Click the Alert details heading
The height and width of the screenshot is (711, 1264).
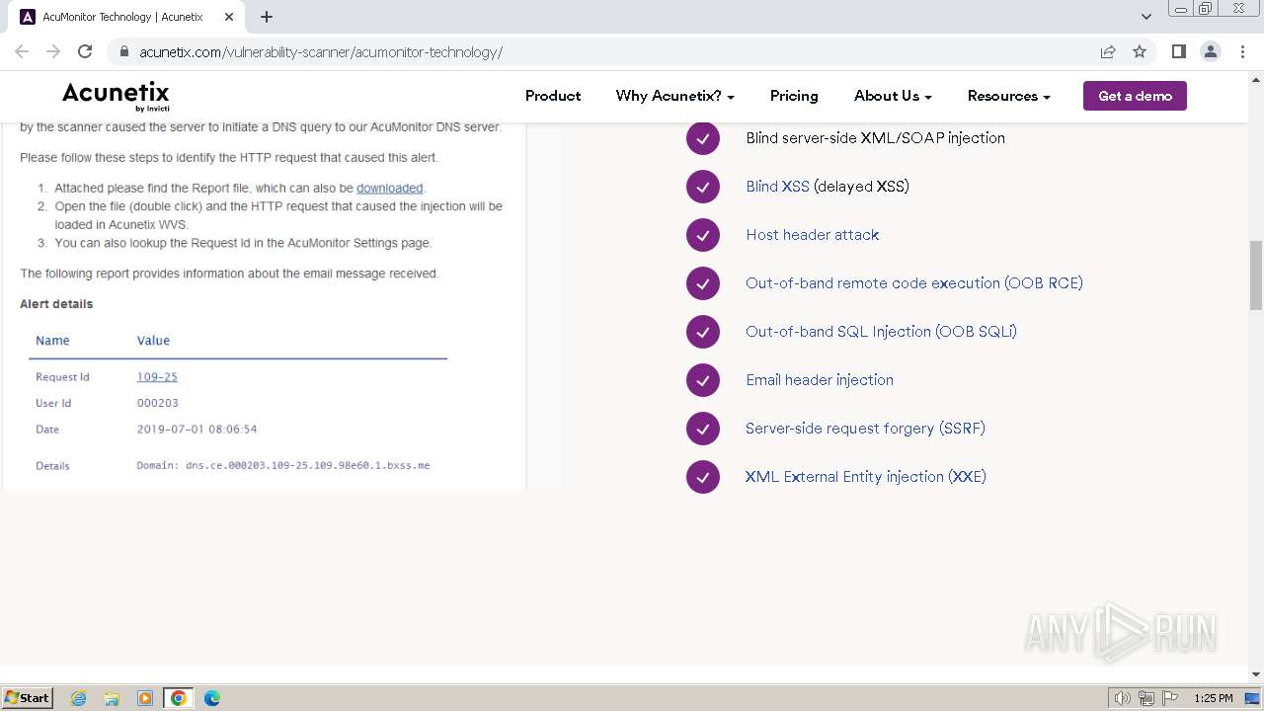point(56,304)
